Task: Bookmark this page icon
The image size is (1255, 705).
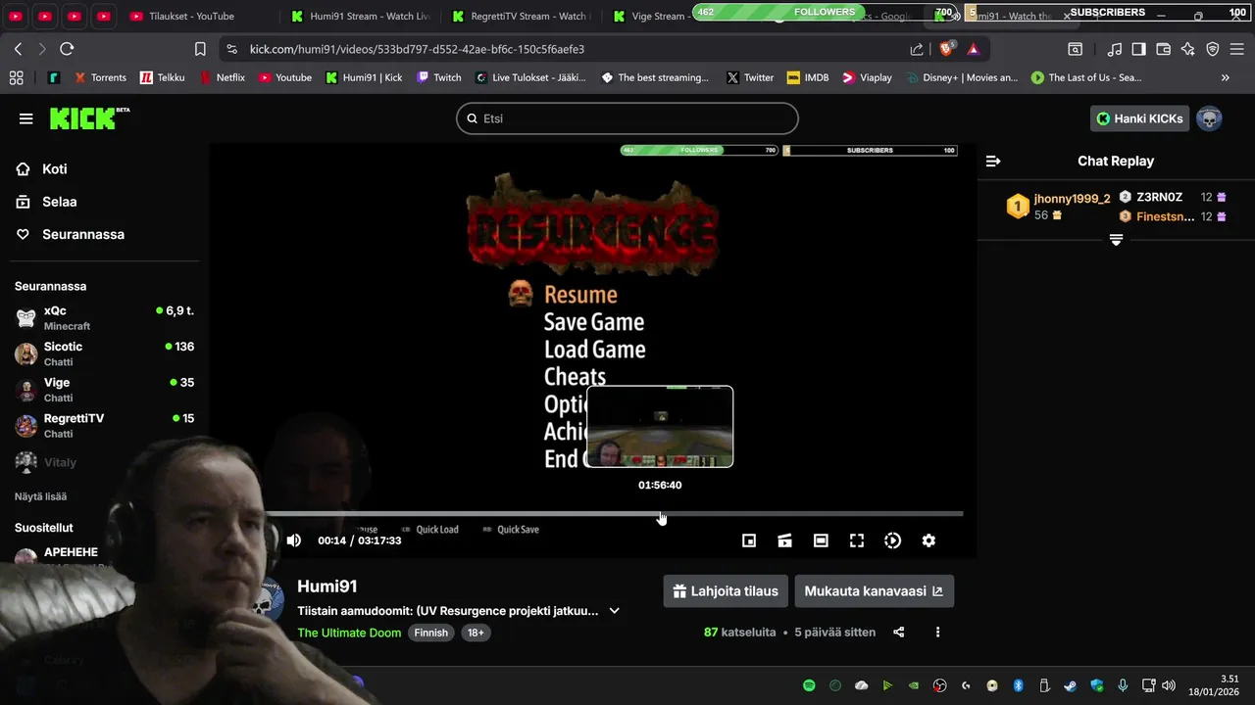Action: (200, 49)
